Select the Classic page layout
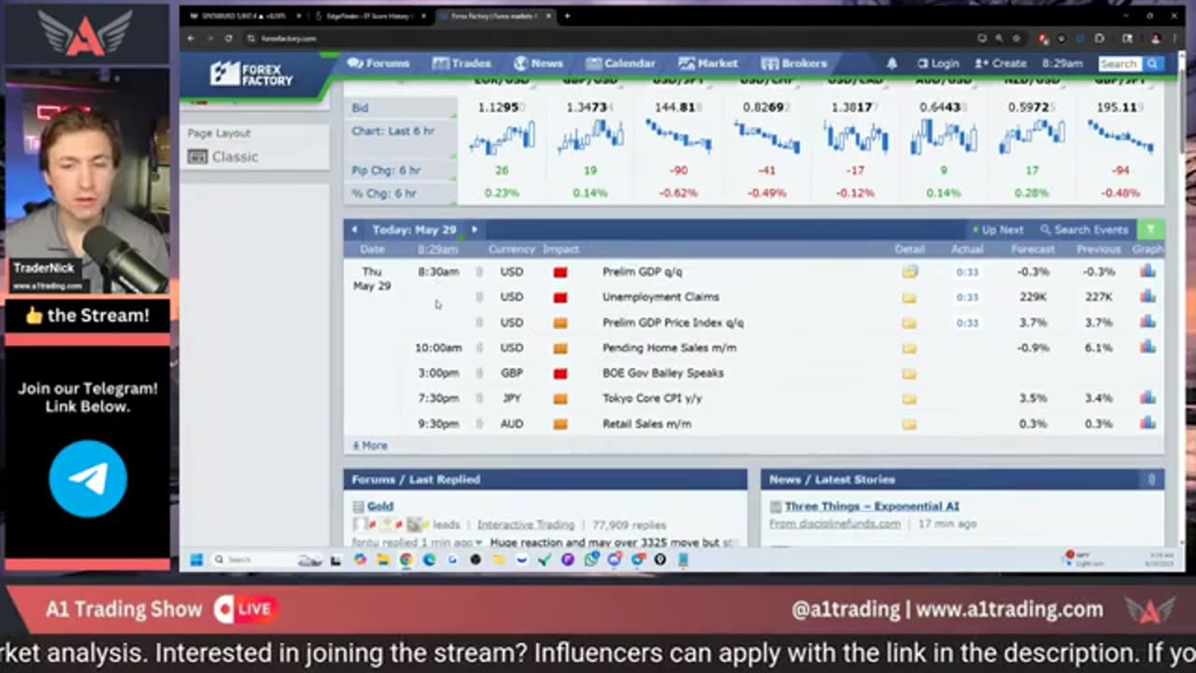Image resolution: width=1196 pixels, height=673 pixels. pyautogui.click(x=223, y=156)
